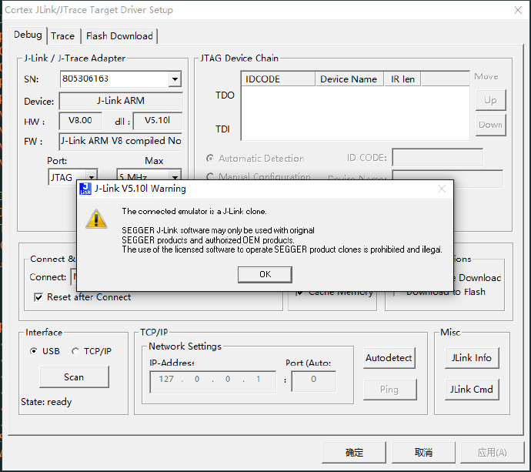The image size is (531, 472).
Task: Click the IDCODE column header
Action: pos(278,79)
